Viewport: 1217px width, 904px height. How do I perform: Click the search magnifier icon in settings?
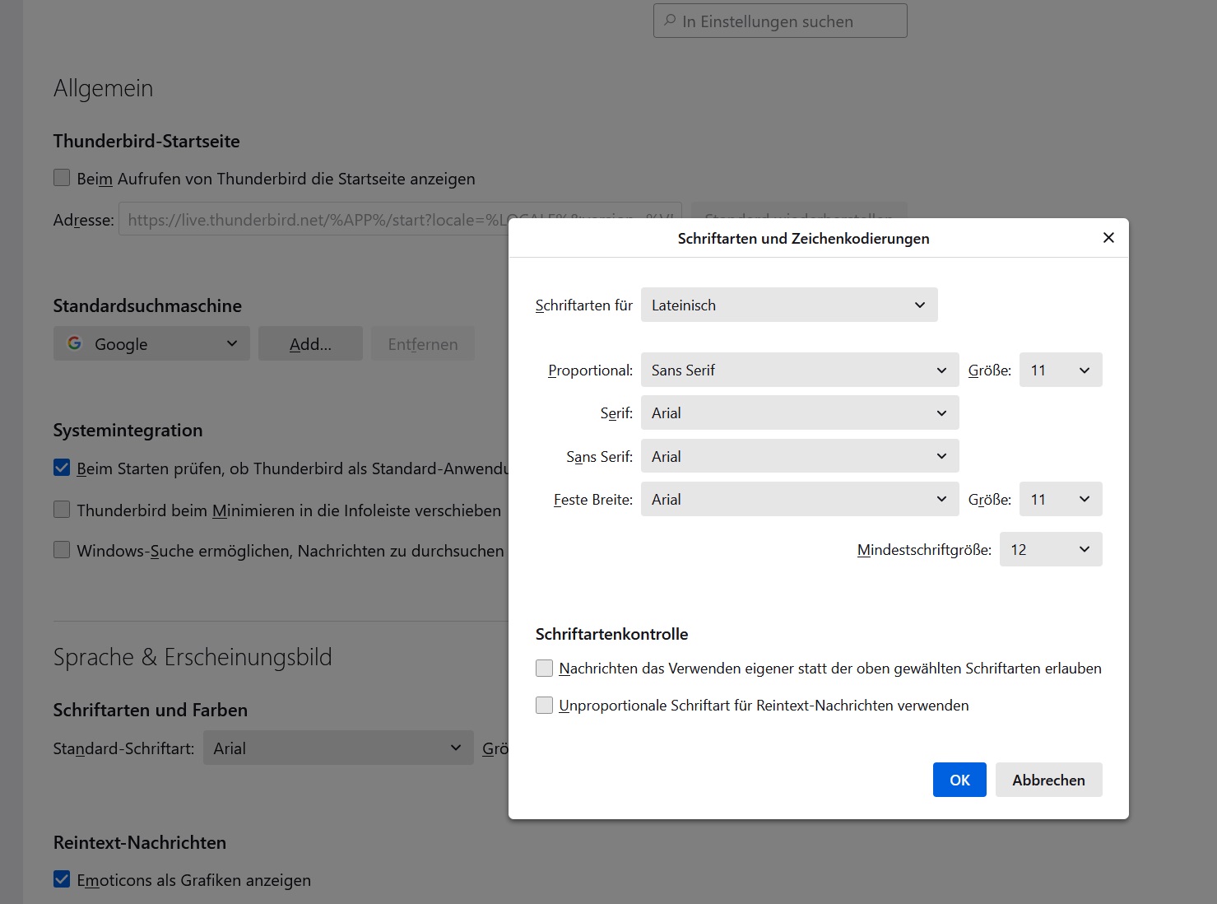click(x=670, y=21)
